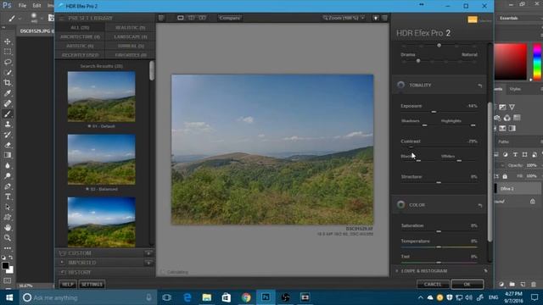Click CANCEL in HDR Efex Pro
Screen dimensions: 543x305
[433, 285]
